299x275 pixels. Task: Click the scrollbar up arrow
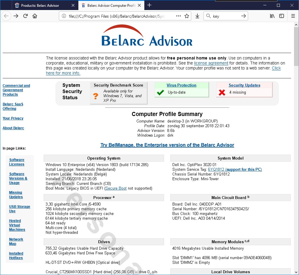pos(296,24)
